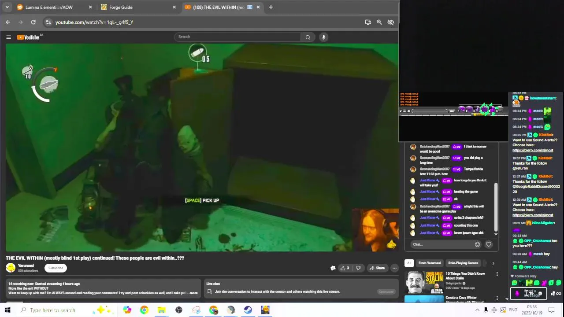The width and height of the screenshot is (564, 317).
Task: Open the options menu for the Stalin video
Action: coord(497,274)
